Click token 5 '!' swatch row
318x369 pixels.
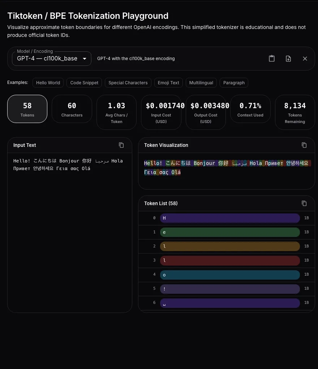230,289
